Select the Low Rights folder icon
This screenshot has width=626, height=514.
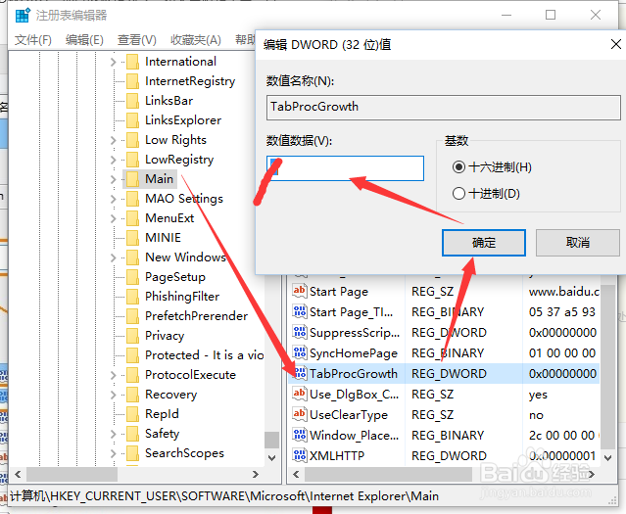click(132, 140)
